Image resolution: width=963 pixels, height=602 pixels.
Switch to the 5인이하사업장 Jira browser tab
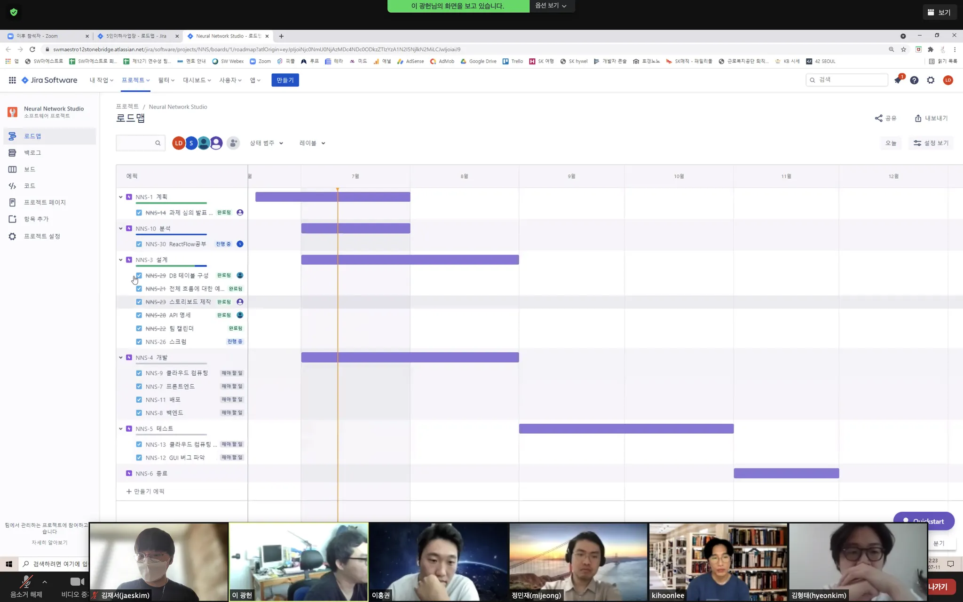pos(136,36)
